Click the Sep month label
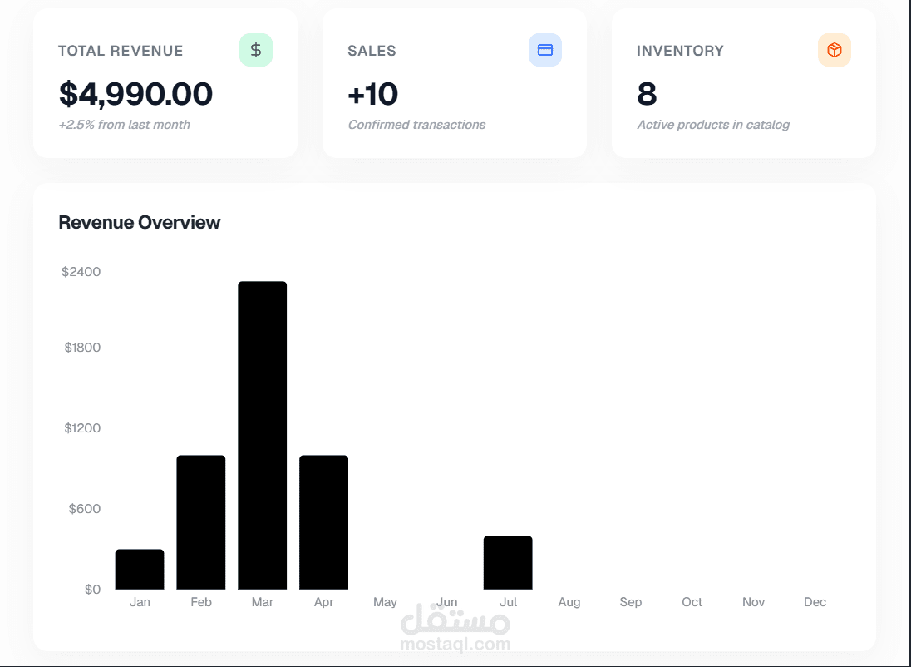Screen dimensions: 911x667 630,602
